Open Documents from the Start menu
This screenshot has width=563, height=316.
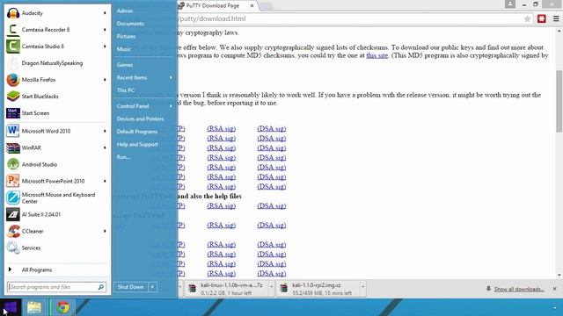coord(130,24)
